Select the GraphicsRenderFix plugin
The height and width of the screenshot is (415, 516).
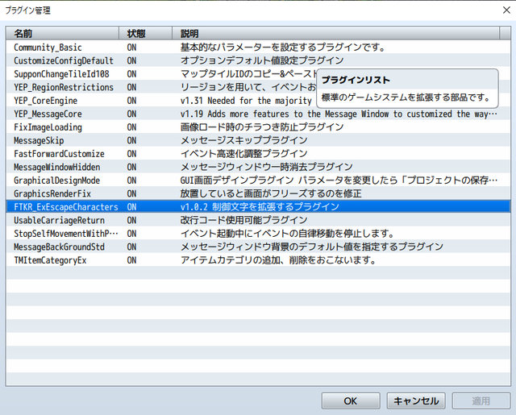click(258, 193)
